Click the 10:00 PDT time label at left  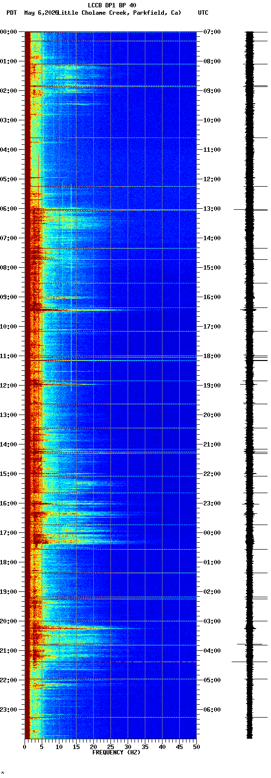tap(9, 327)
